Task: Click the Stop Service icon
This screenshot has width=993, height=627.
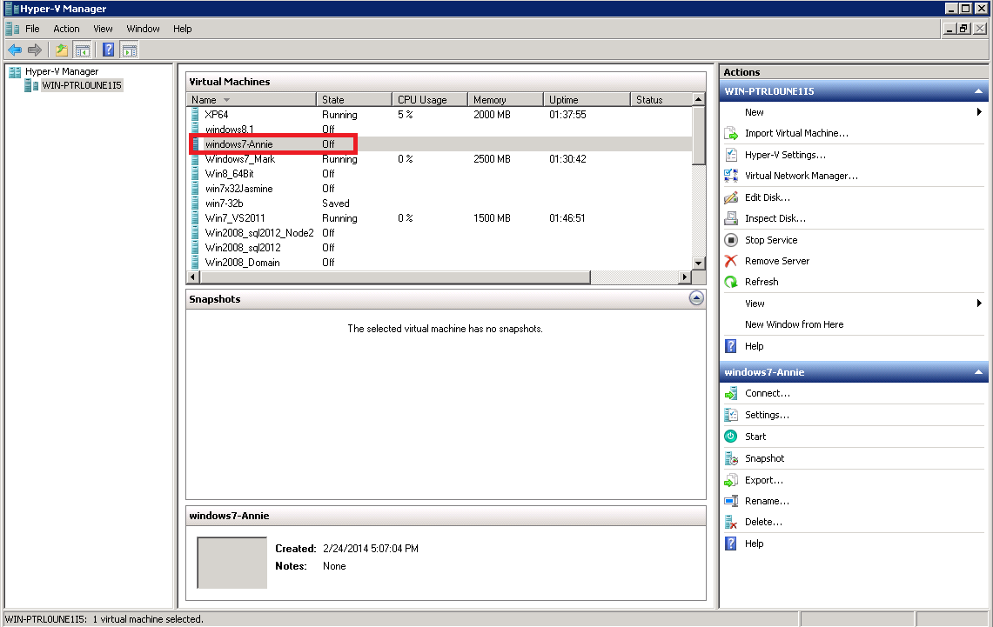Action: click(x=731, y=240)
